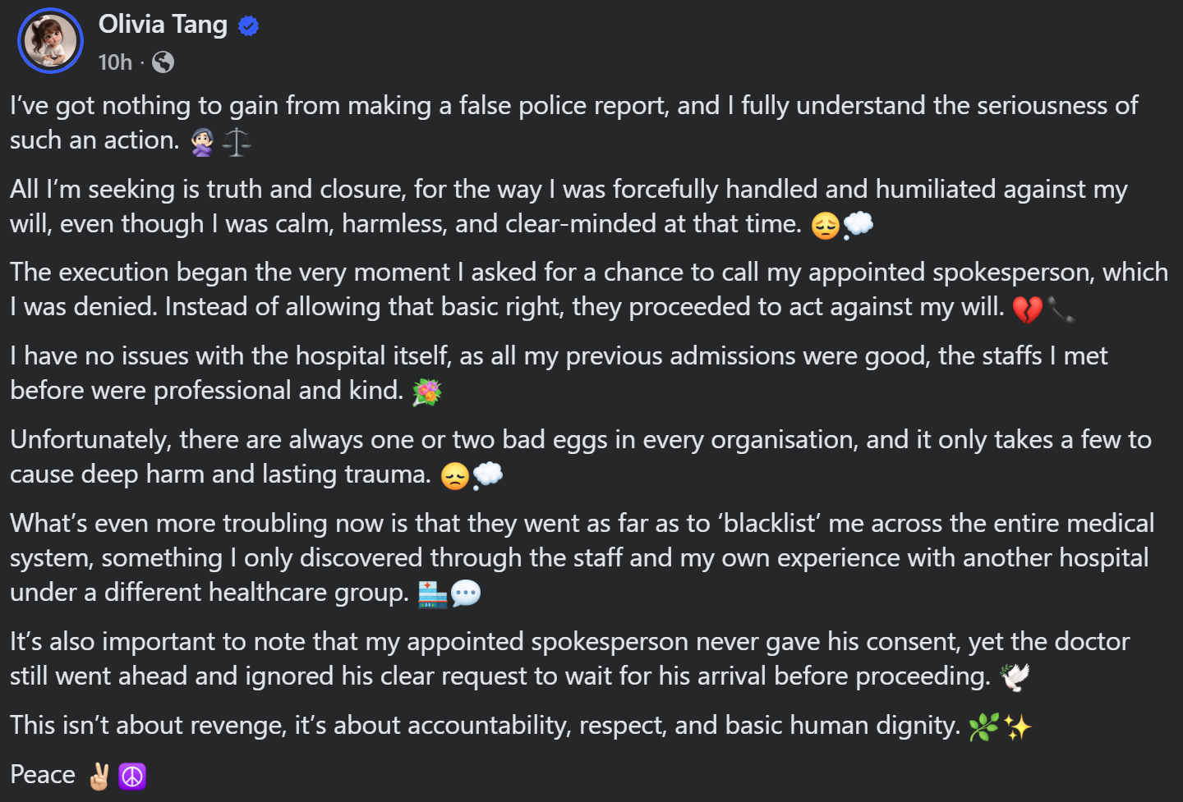
Task: Click the flower bouquet emoji
Action: point(426,392)
